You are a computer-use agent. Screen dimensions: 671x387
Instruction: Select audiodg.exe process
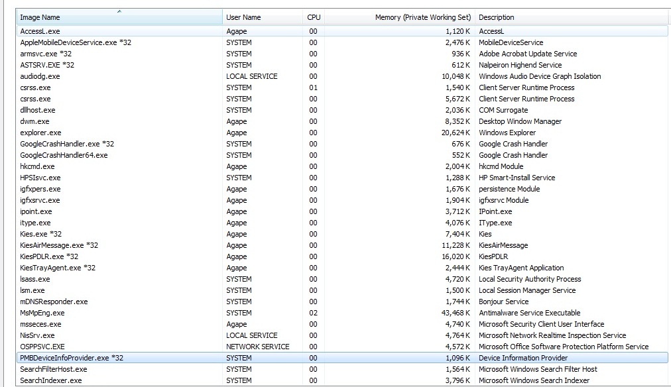(342, 76)
